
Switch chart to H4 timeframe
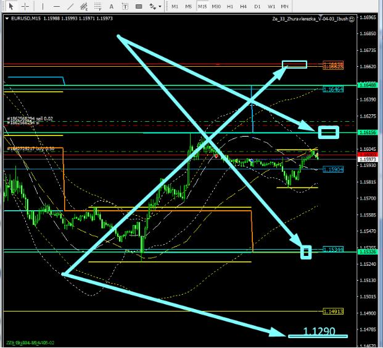pos(243,6)
